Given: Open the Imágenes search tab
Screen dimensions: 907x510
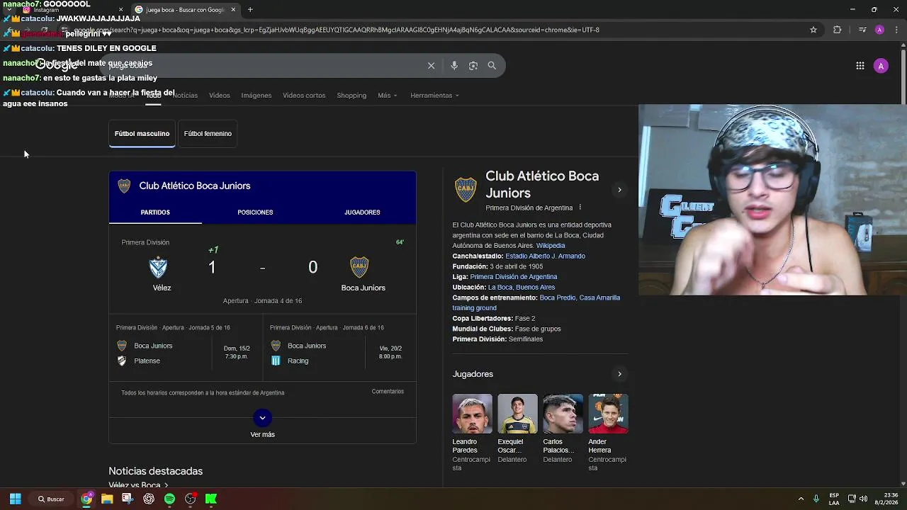Looking at the screenshot, I should pos(256,96).
